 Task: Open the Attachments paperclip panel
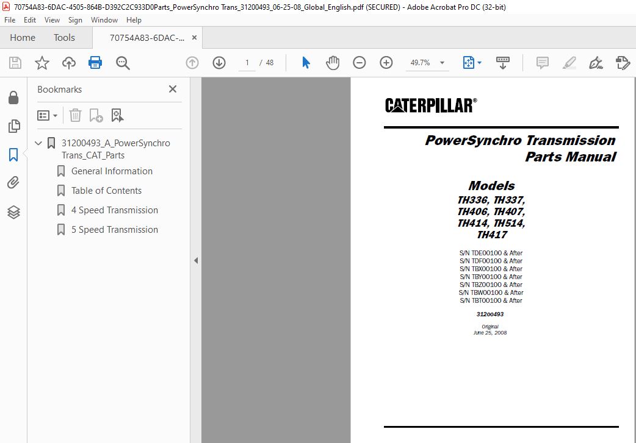tap(13, 183)
